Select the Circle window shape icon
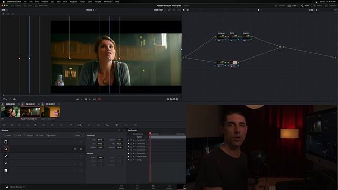 [6, 149]
